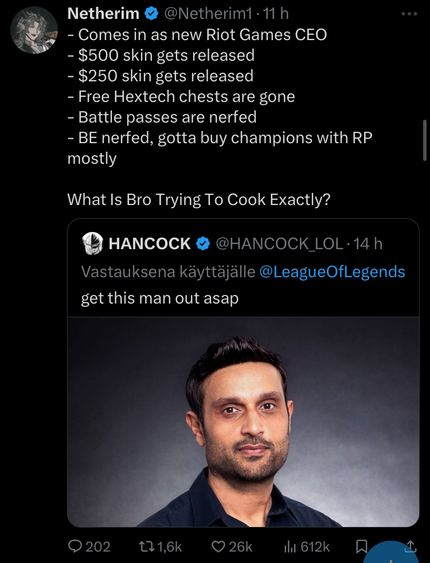
Task: Click the scrollbar on the right edge
Action: tap(425, 140)
